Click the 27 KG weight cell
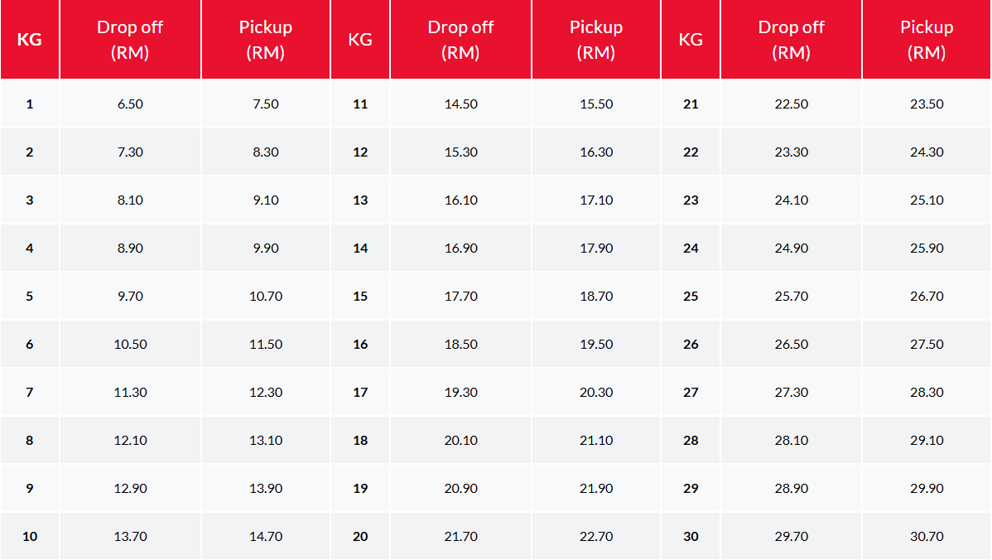The image size is (992, 560). coord(691,393)
